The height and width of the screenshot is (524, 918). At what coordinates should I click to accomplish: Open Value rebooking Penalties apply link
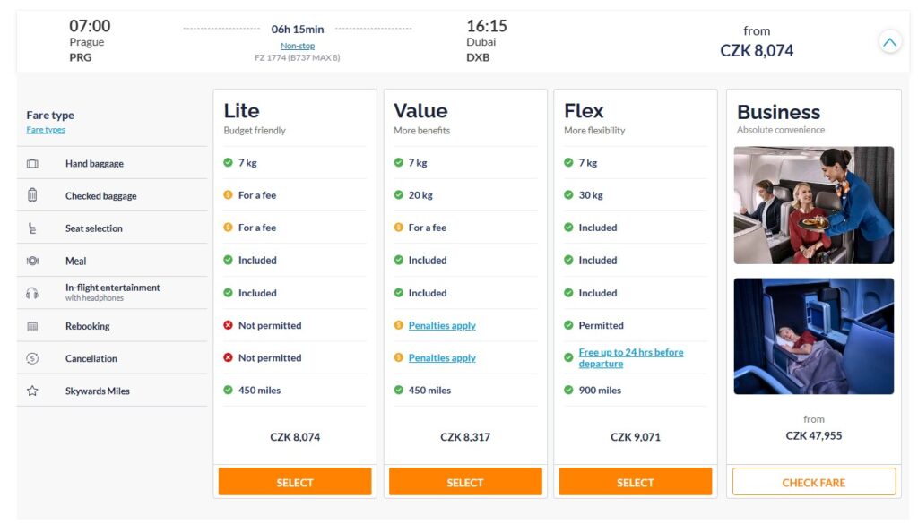442,325
